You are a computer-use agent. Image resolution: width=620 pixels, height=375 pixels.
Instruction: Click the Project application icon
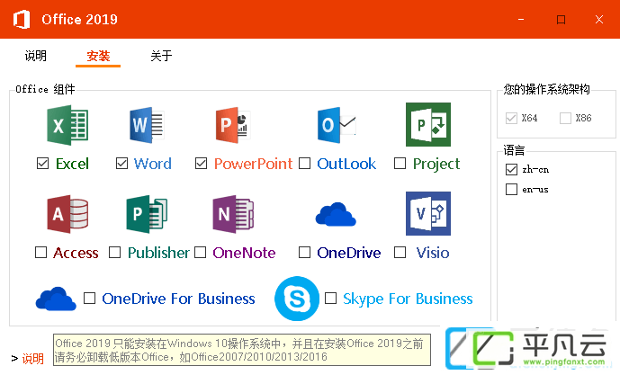[x=428, y=124]
